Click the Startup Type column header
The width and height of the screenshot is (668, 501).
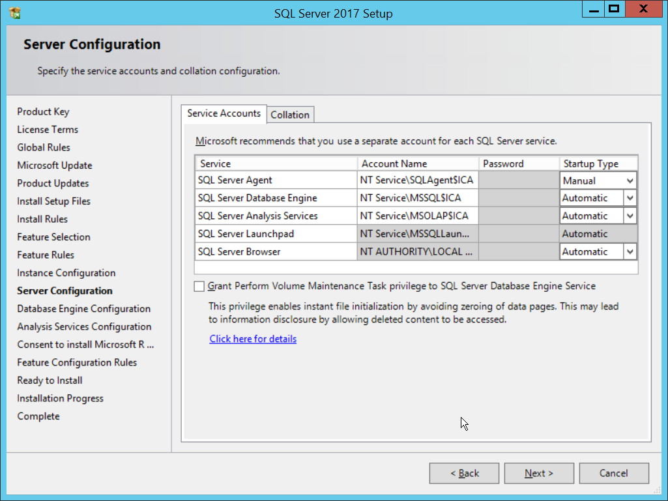pyautogui.click(x=598, y=164)
